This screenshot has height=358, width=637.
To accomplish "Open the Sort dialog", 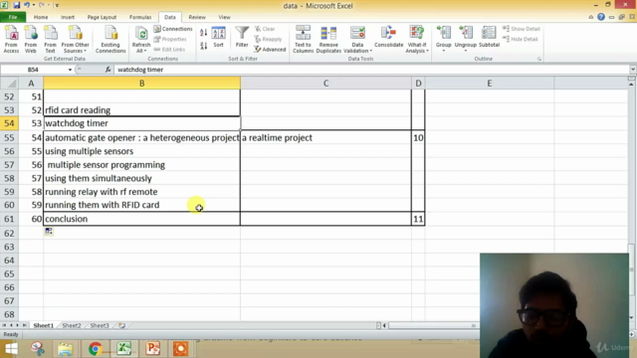I will [218, 38].
